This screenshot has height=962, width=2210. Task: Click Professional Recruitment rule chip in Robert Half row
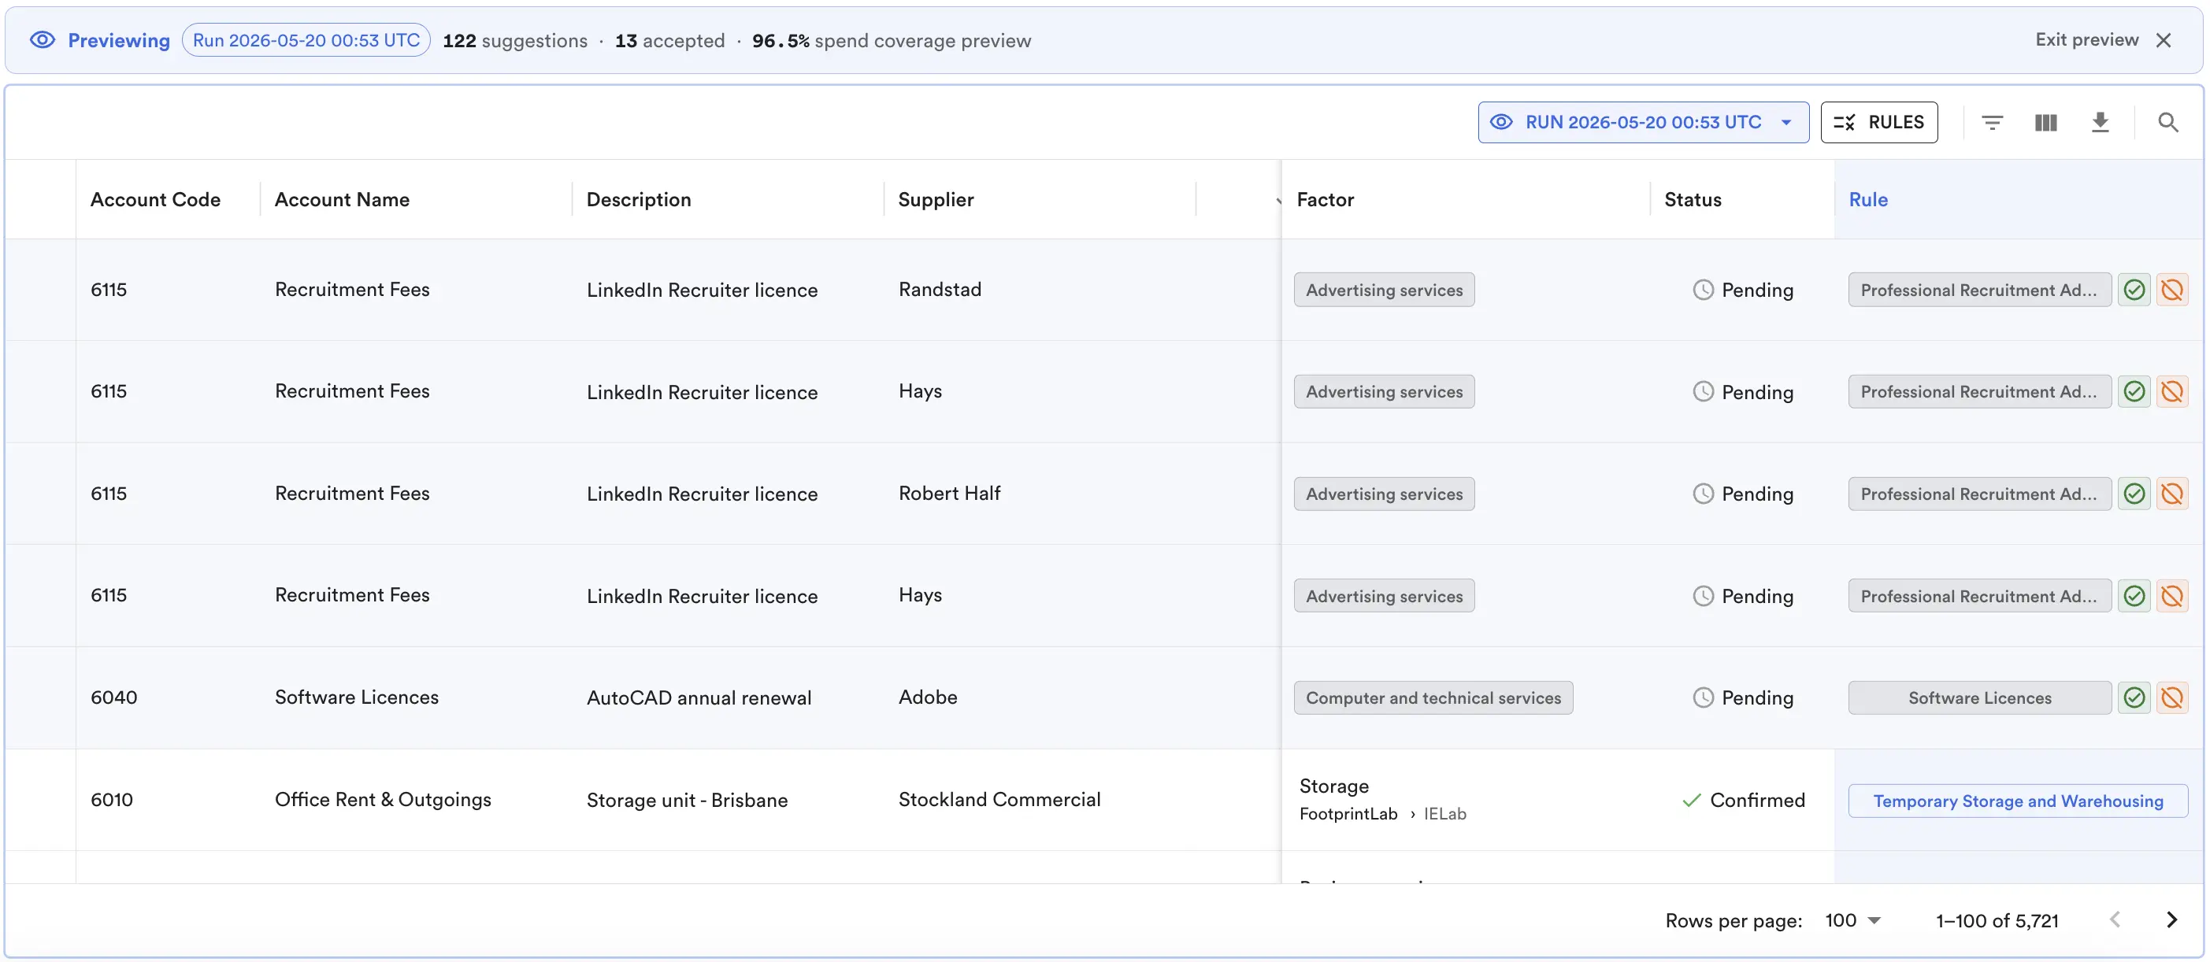coord(1980,494)
